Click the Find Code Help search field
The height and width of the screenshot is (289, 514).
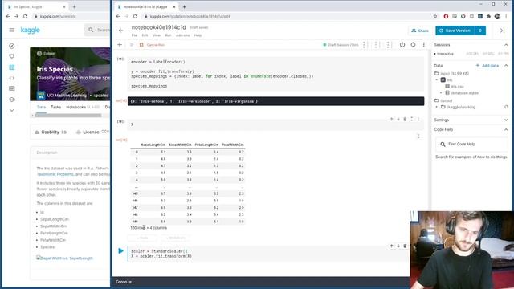pyautogui.click(x=471, y=144)
